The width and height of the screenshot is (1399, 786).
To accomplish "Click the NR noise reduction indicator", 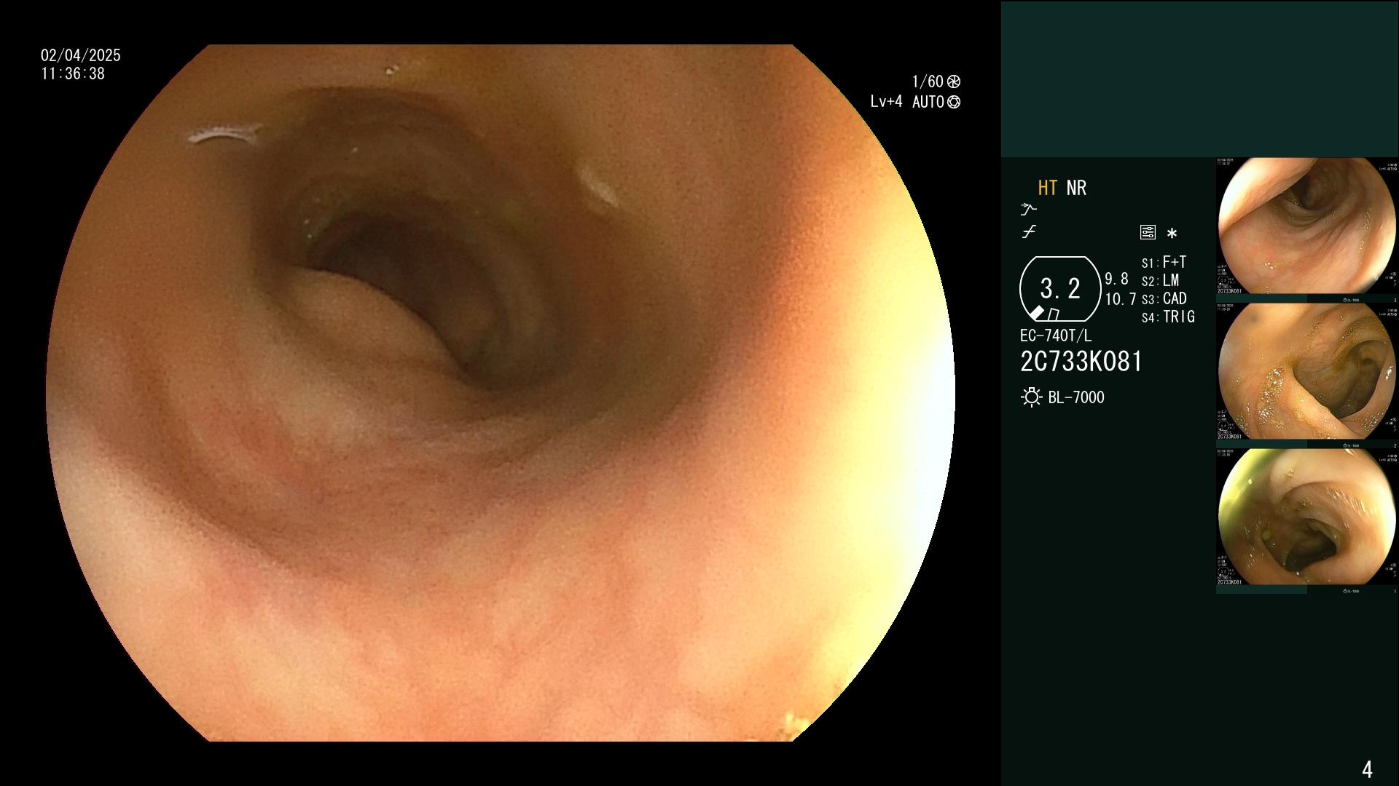I will (1076, 188).
